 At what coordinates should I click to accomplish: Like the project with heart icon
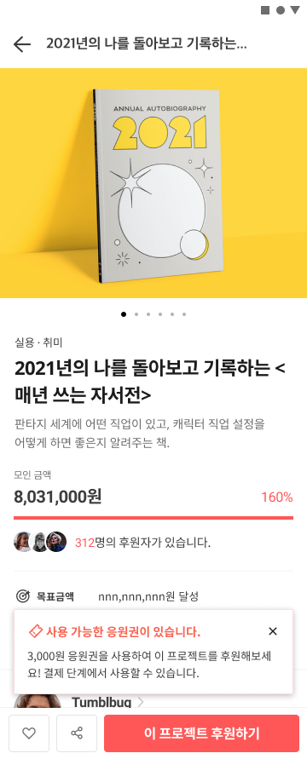pos(29,733)
